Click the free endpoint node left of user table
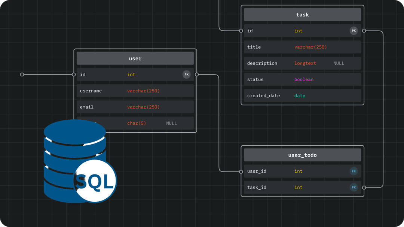This screenshot has height=227, width=404. click(22, 75)
